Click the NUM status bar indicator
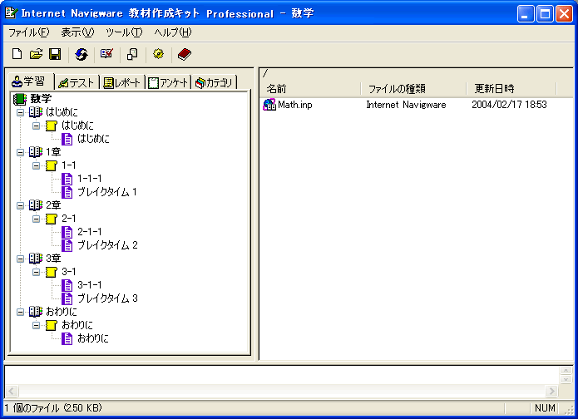The image size is (578, 419). (545, 408)
